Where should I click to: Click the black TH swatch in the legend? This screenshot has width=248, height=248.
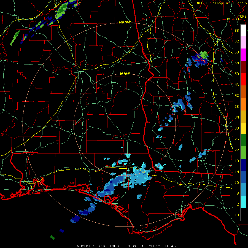pos(243,214)
